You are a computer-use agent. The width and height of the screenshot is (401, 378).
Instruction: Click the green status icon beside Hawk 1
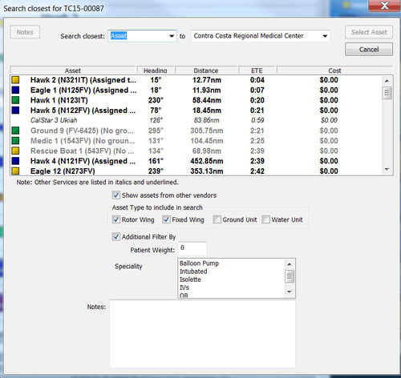(15, 100)
